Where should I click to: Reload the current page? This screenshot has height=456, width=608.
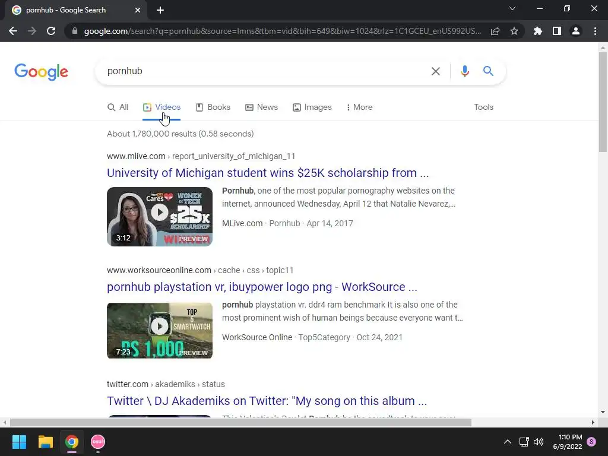pos(51,31)
